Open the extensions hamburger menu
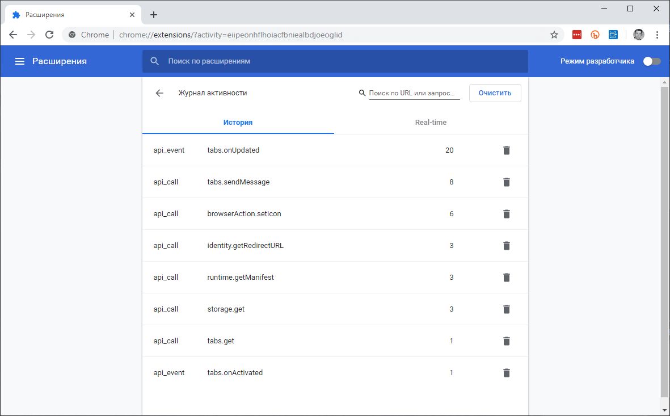Image resolution: width=670 pixels, height=416 pixels. pos(20,61)
